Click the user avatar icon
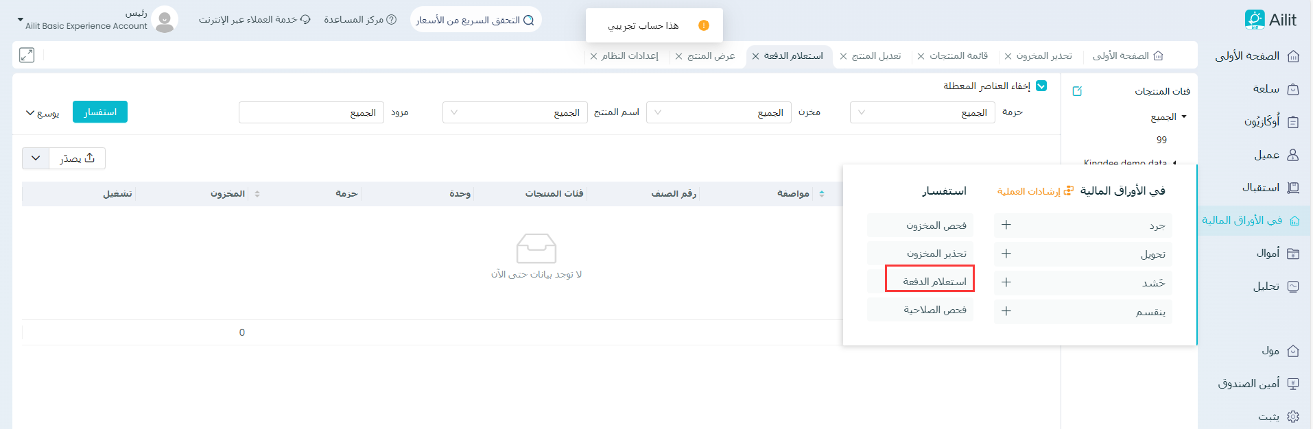Screen dimensions: 1313x429 165,20
